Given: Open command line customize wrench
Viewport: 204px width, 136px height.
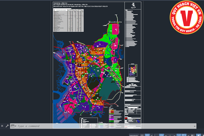Looking at the screenshot, I should 7,126.
